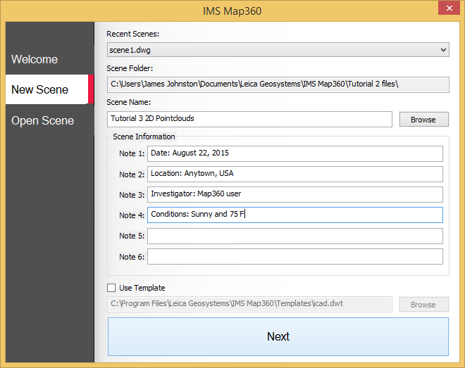Open the Recent Scenes dropdown list
The image size is (465, 368).
pos(278,50)
